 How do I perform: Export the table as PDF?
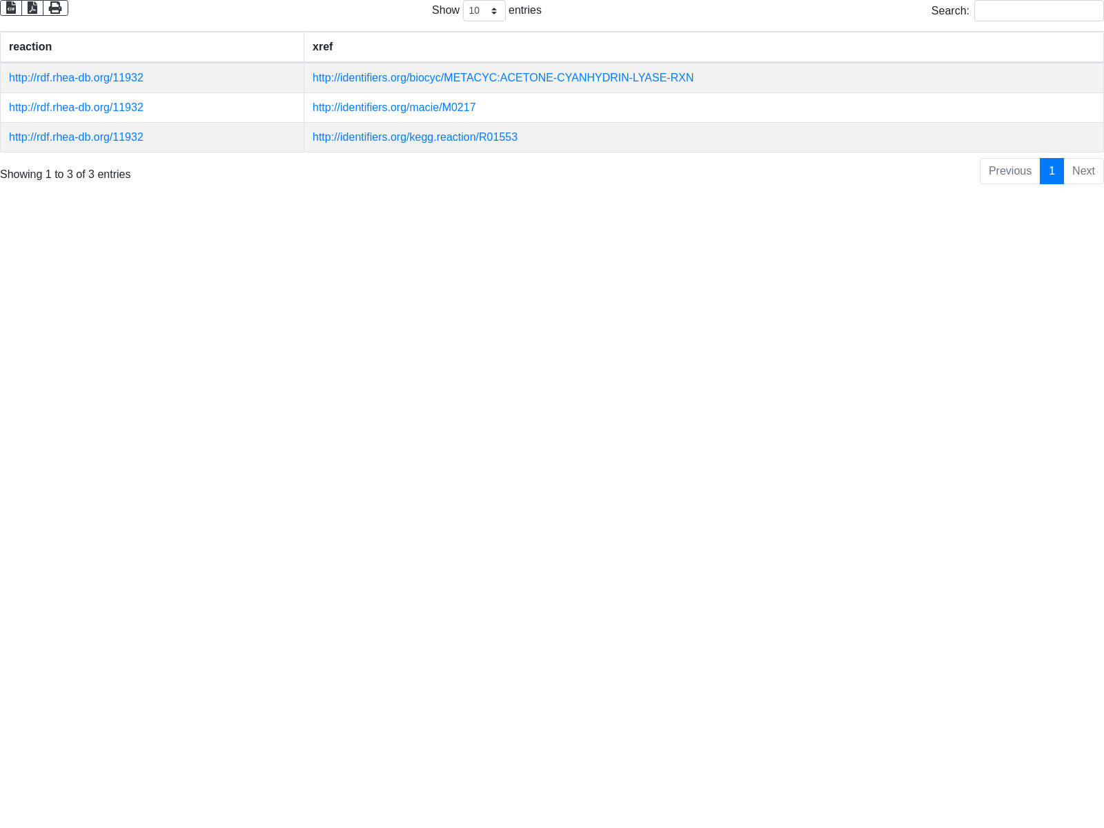coord(32,8)
